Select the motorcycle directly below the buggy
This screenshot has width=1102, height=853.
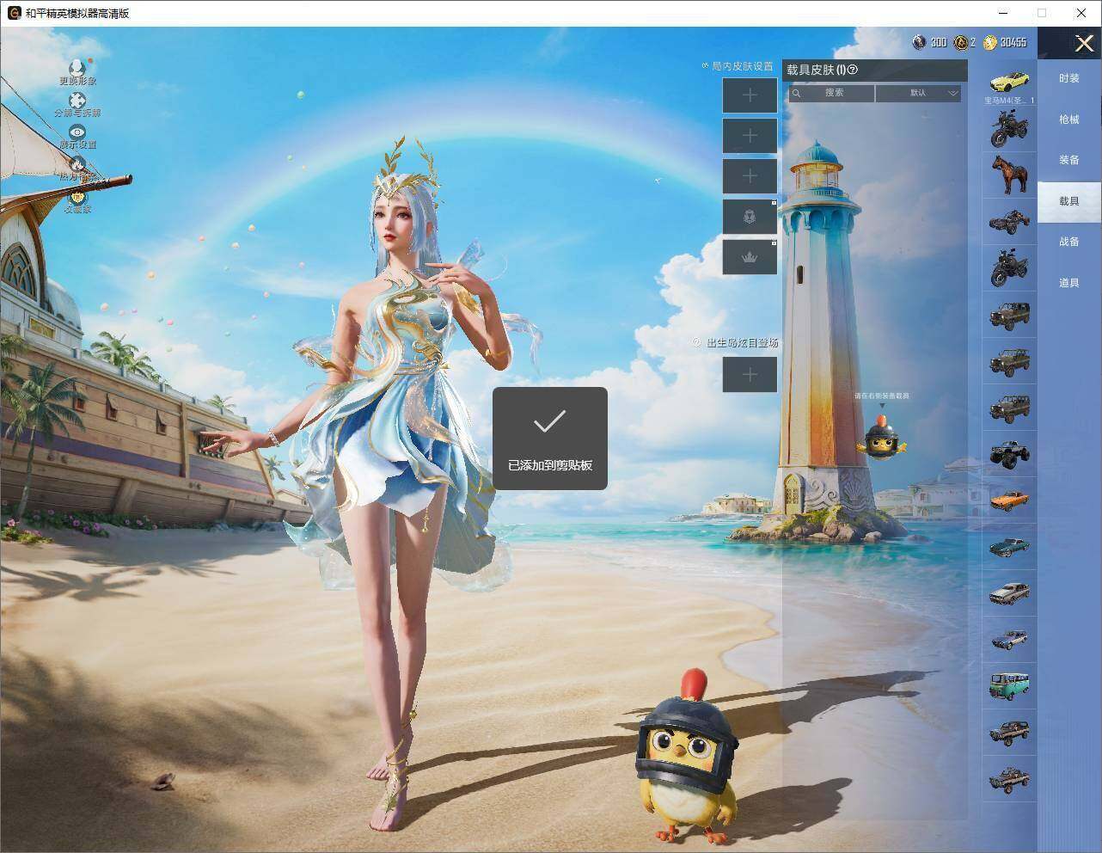(x=1009, y=267)
